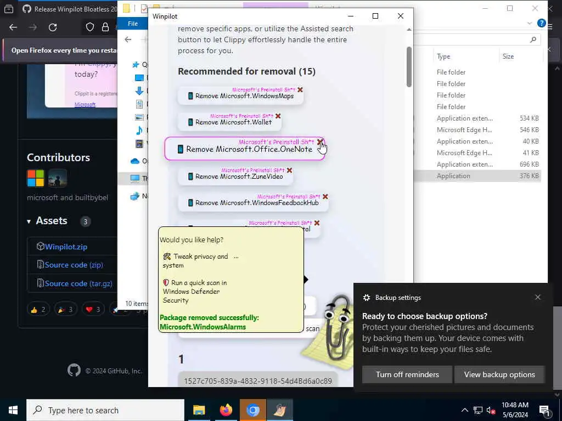Open File Explorer from the taskbar
This screenshot has width=562, height=421.
(199, 410)
